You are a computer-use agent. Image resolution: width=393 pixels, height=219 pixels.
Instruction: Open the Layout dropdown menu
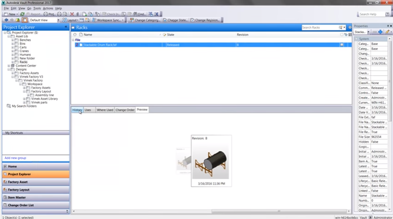pyautogui.click(x=70, y=20)
